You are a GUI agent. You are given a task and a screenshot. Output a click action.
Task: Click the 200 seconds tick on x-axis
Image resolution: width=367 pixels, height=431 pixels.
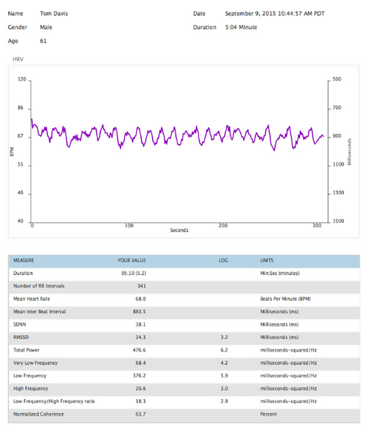(223, 226)
